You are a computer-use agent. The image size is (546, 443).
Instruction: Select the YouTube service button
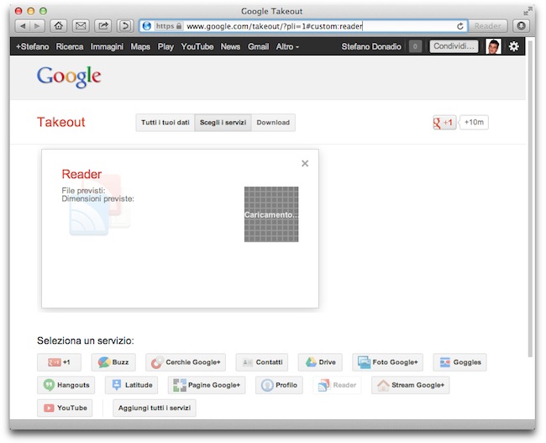tap(65, 409)
